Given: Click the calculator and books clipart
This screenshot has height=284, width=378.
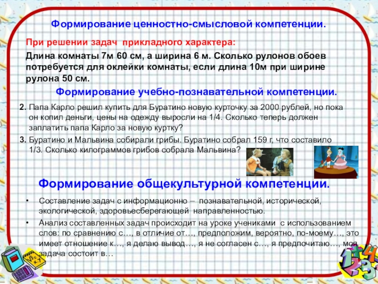Looking at the screenshot, I should [23, 265].
